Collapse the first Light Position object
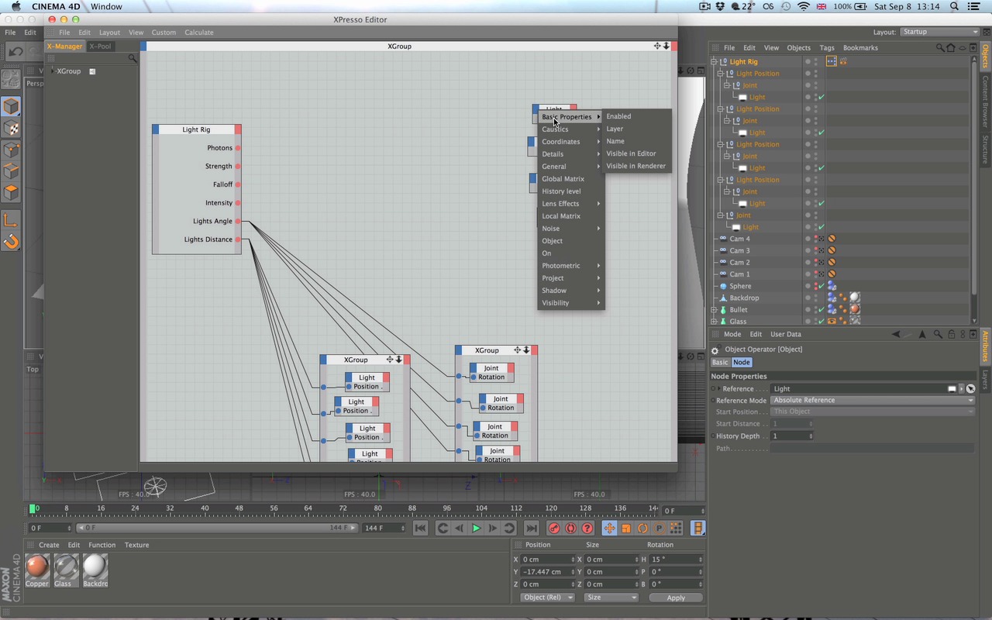This screenshot has height=620, width=992. pyautogui.click(x=720, y=74)
